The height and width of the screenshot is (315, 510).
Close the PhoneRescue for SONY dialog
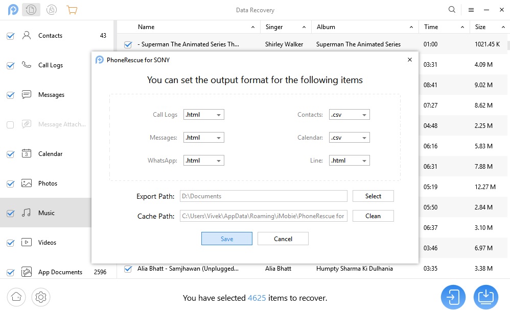(x=410, y=60)
